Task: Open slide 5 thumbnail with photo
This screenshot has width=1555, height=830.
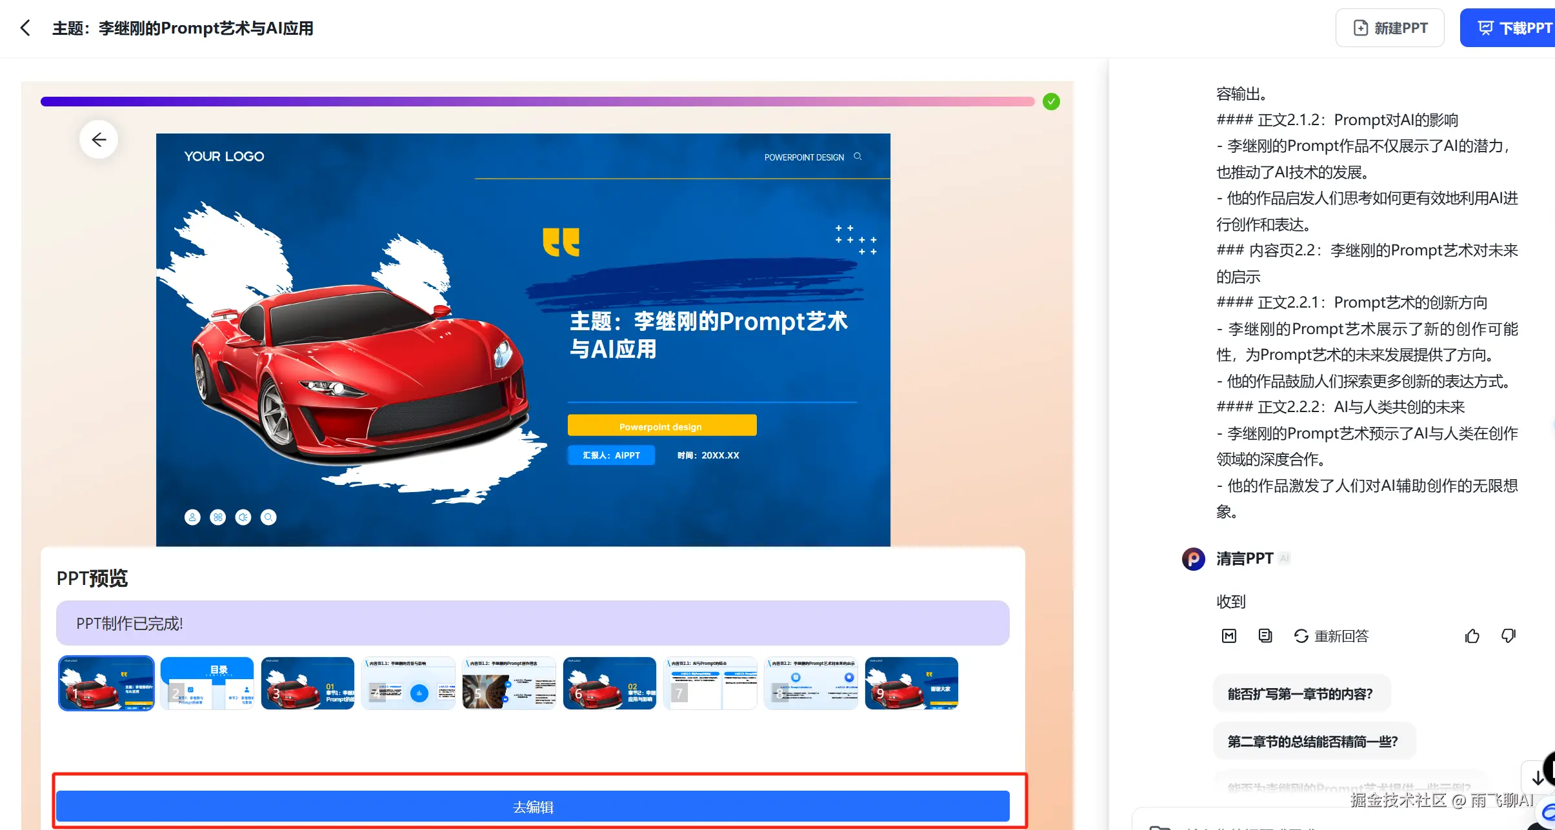Action: click(x=509, y=684)
